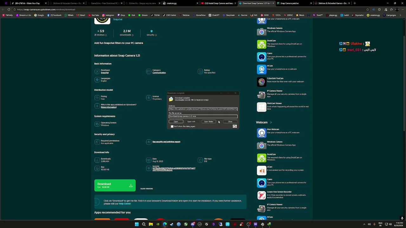Open the CyberLink YouCam icon

pyautogui.click(x=261, y=82)
